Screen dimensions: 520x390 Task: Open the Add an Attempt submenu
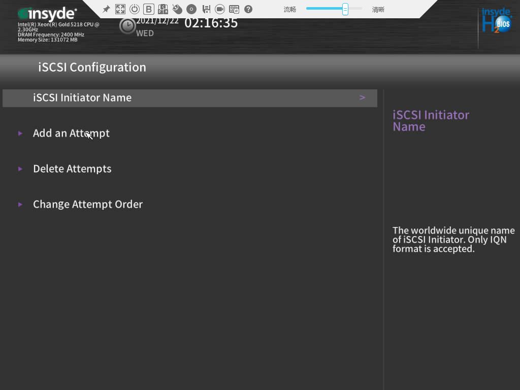(71, 134)
